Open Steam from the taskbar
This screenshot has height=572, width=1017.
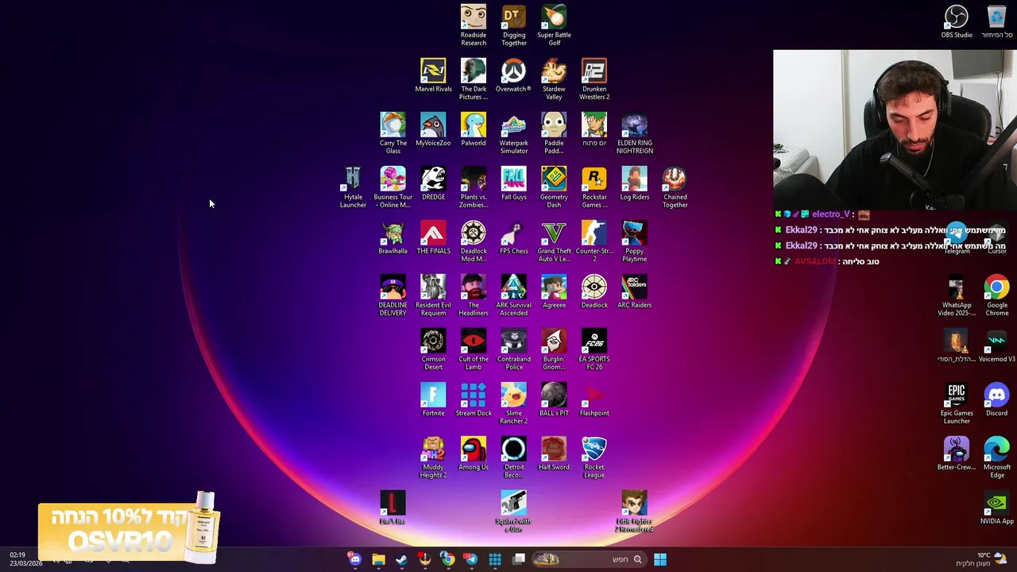point(401,559)
